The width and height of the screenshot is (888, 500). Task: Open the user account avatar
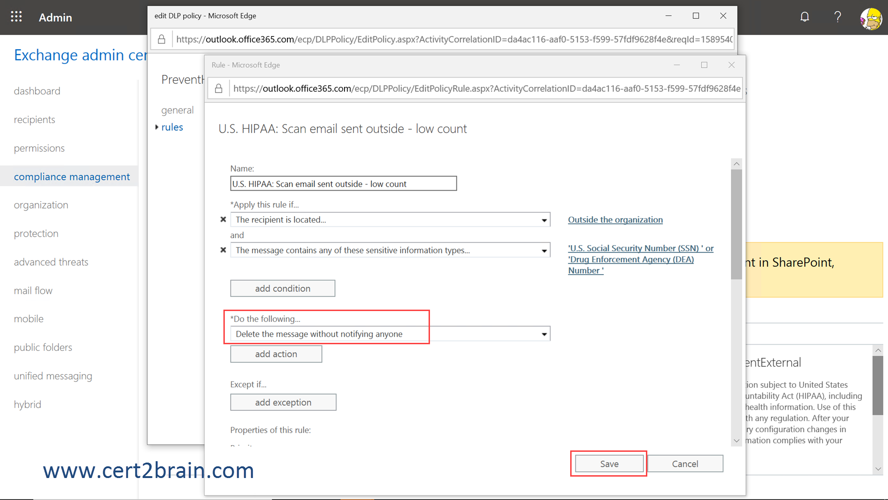(871, 19)
